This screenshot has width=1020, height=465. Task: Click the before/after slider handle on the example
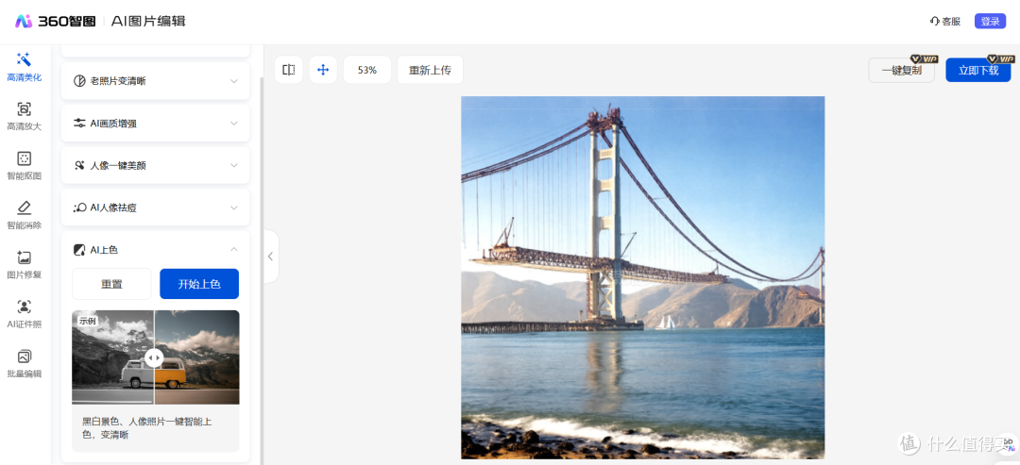pos(154,357)
